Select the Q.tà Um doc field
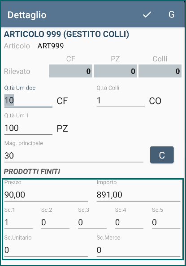 (x=28, y=100)
